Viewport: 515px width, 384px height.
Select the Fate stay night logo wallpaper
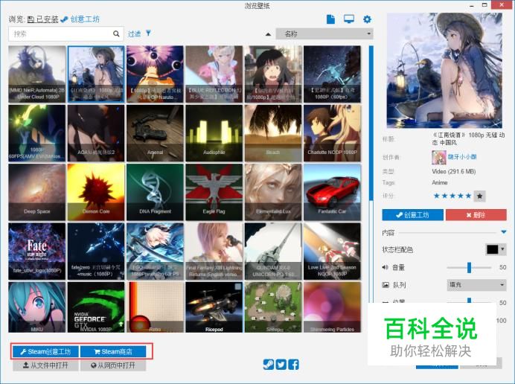pos(36,252)
